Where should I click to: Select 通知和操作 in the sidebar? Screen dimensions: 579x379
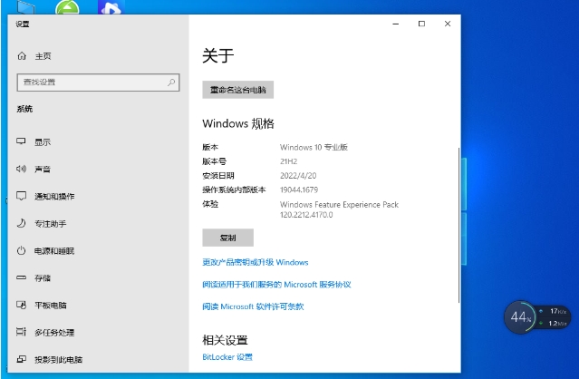click(x=53, y=197)
